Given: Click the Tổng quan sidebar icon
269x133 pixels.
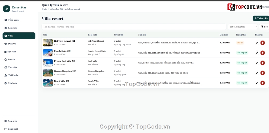Looking at the screenshot, I should [x=6, y=20].
